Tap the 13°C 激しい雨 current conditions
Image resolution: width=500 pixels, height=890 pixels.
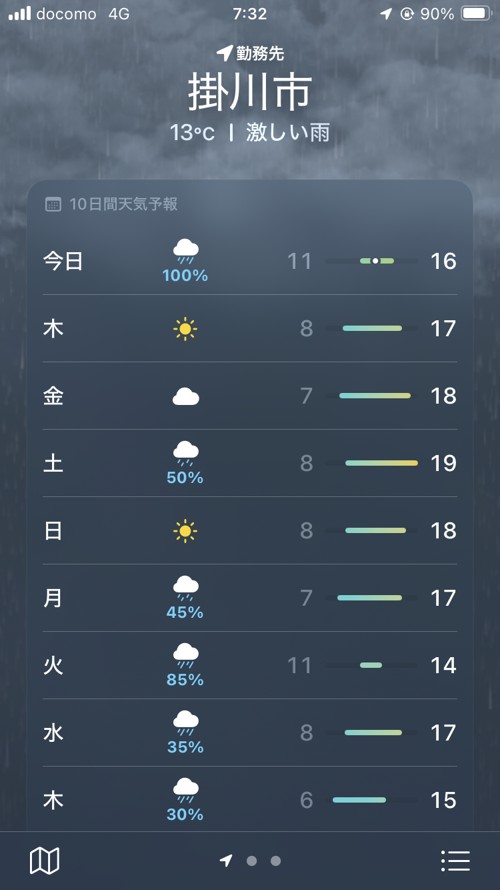pos(250,133)
